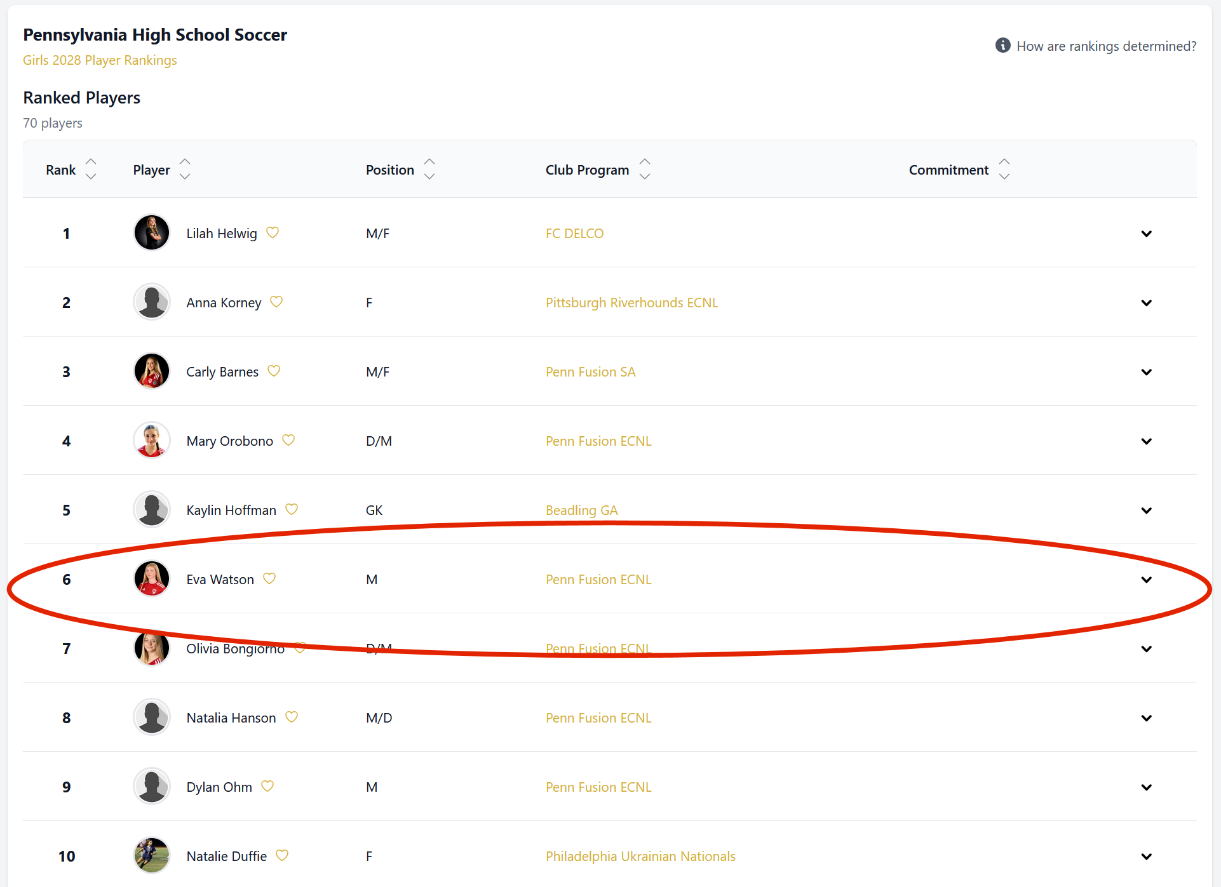Toggle heart icon next to Anna Korney
Screen dimensions: 1221x887
pos(276,302)
